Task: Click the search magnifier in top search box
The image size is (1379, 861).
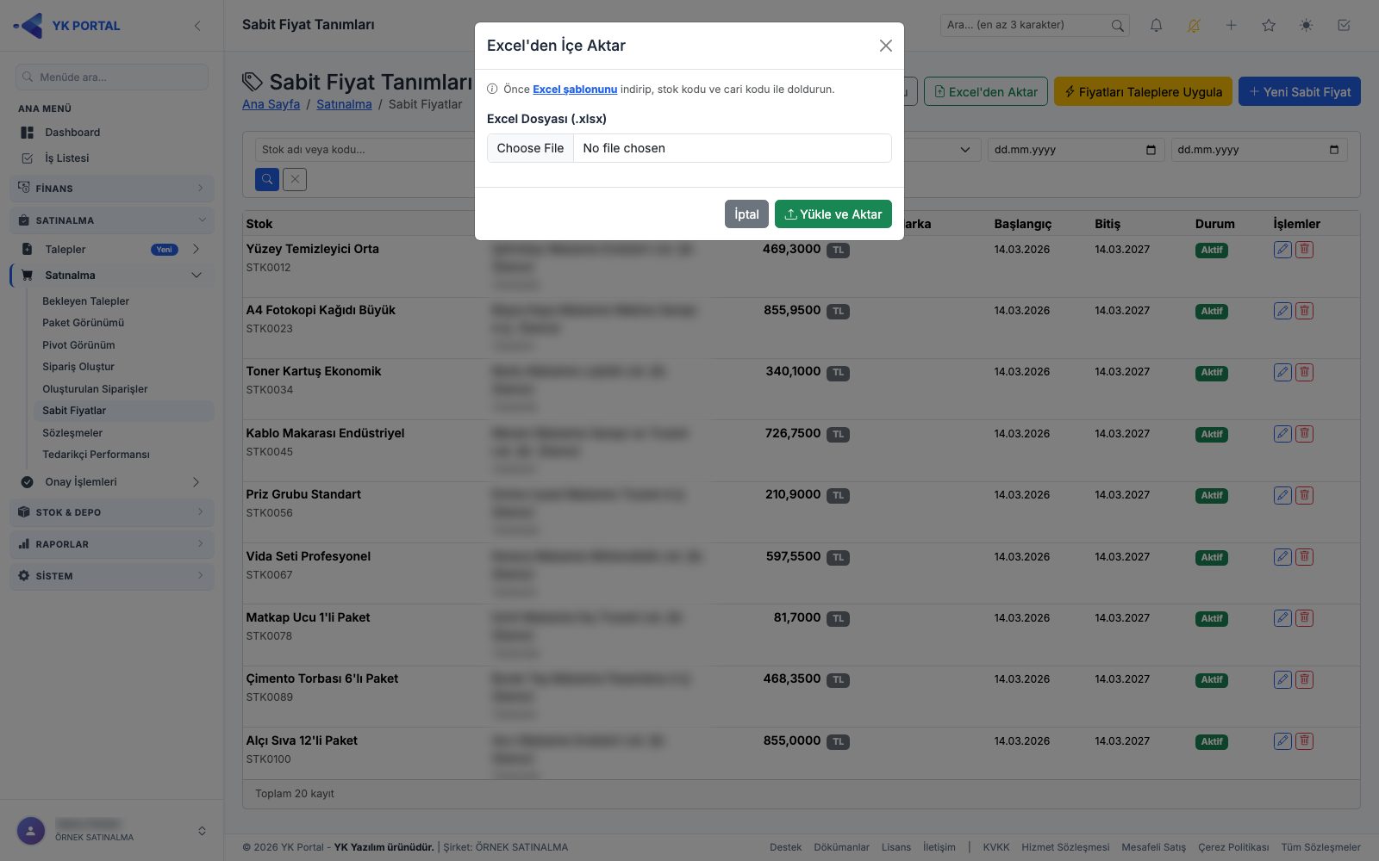Action: [x=1117, y=25]
